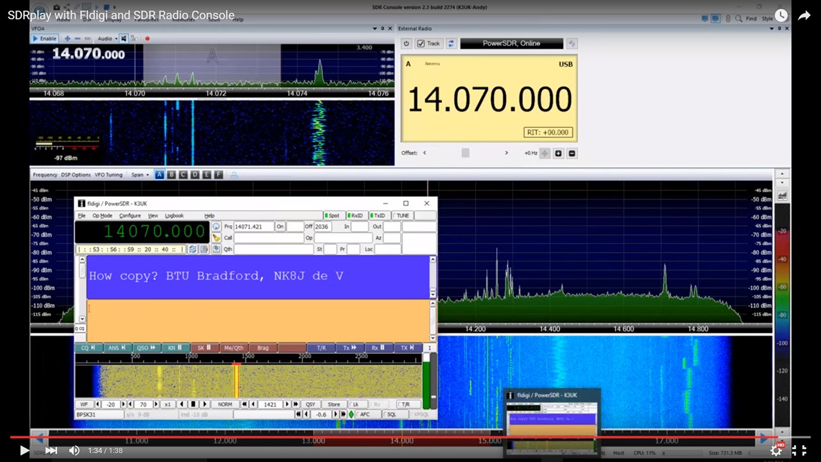Open the fldigi Logbook menu
The height and width of the screenshot is (462, 821).
[x=174, y=216]
